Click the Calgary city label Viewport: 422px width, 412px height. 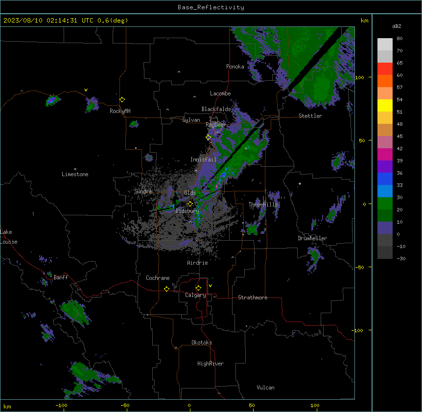196,295
